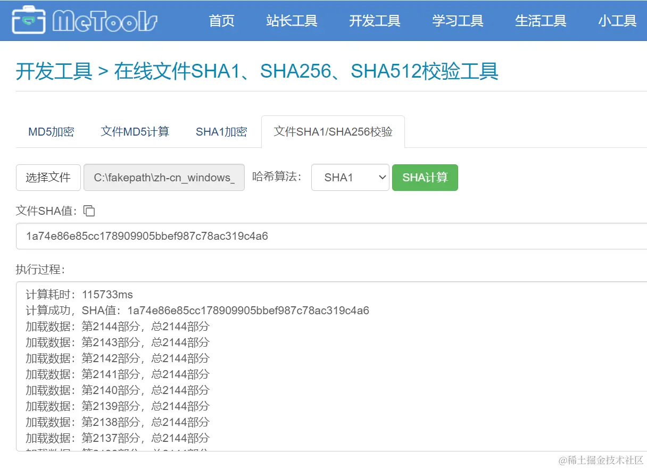The width and height of the screenshot is (647, 469).
Task: Select the 文件SHA1/SHA256校验 tab
Action: coord(333,131)
